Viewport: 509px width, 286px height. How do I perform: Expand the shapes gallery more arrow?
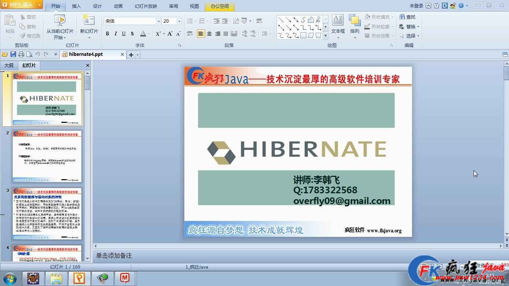click(325, 36)
